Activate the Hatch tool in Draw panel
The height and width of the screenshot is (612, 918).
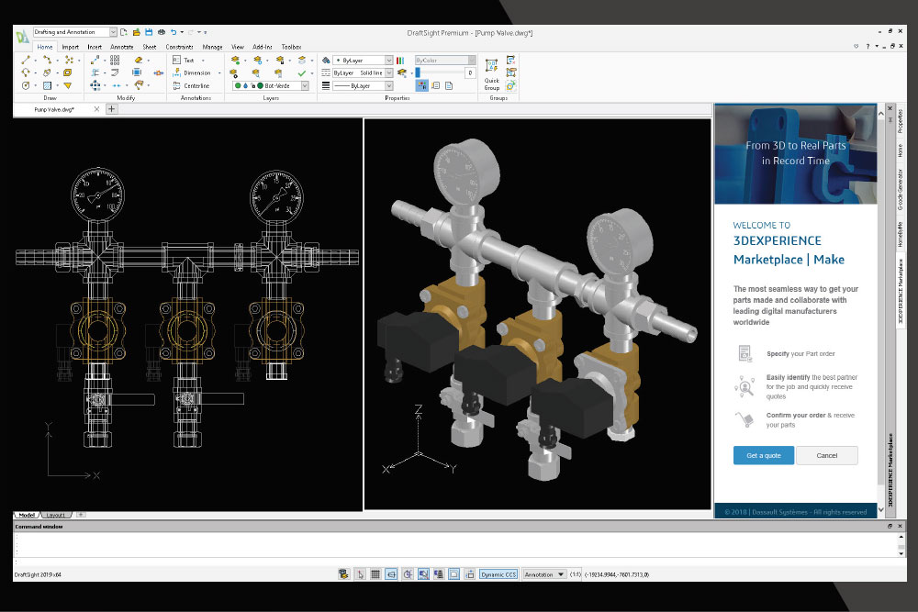[x=46, y=84]
